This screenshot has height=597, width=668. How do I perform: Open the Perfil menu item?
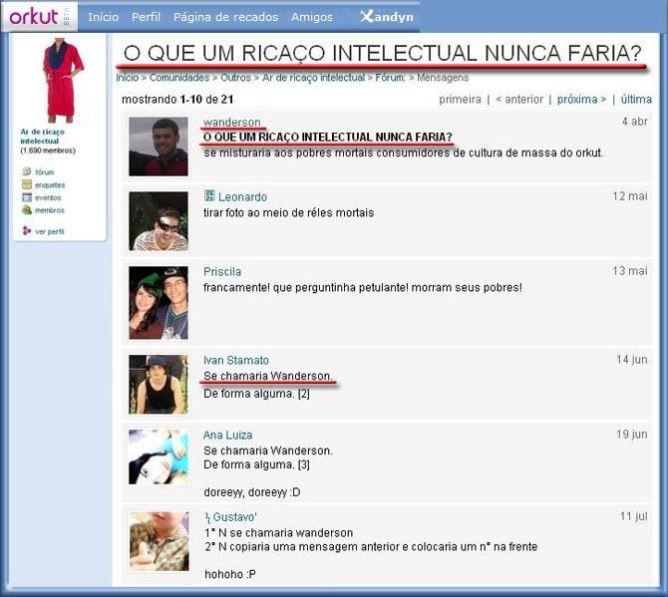(x=146, y=17)
